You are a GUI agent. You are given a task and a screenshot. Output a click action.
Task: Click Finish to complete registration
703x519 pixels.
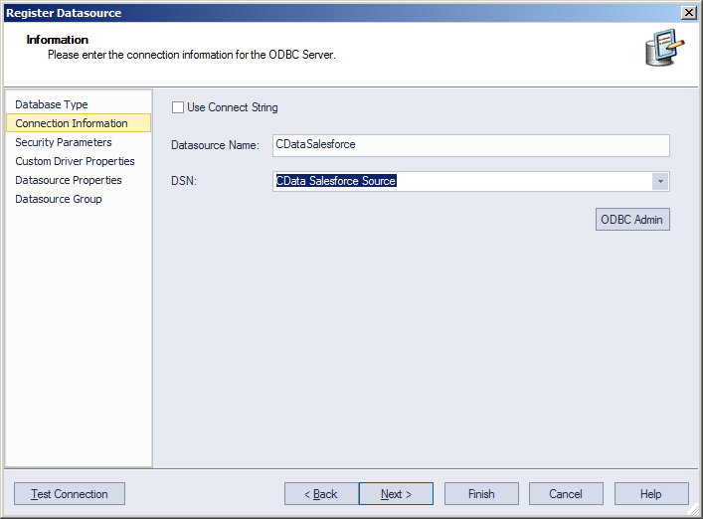481,494
